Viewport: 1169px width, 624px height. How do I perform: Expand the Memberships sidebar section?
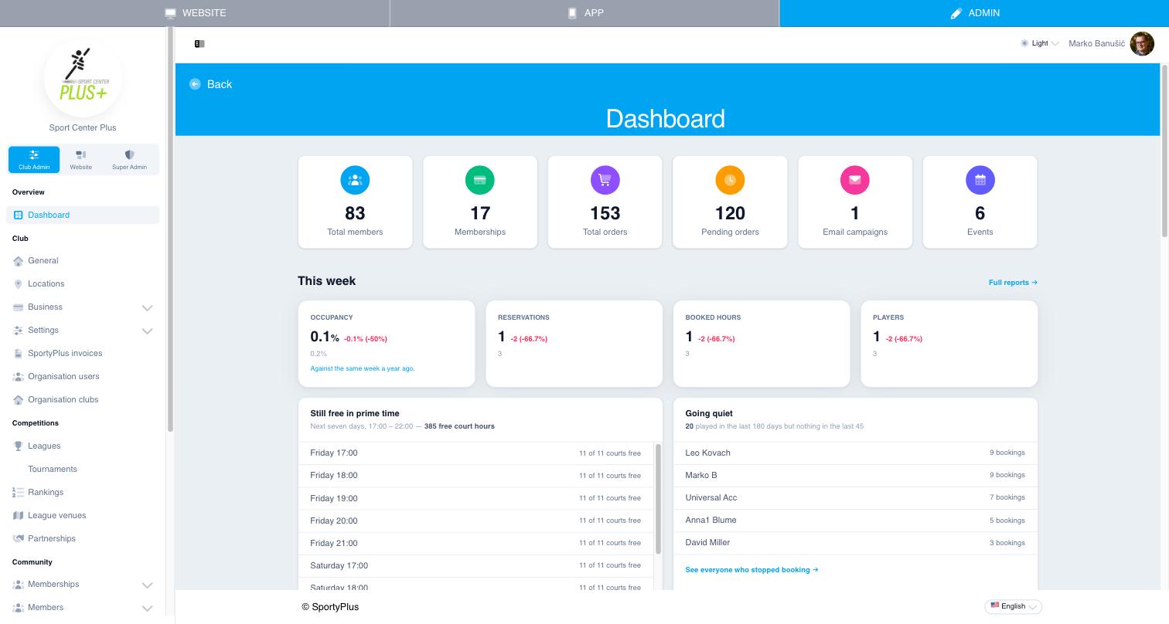pyautogui.click(x=83, y=585)
